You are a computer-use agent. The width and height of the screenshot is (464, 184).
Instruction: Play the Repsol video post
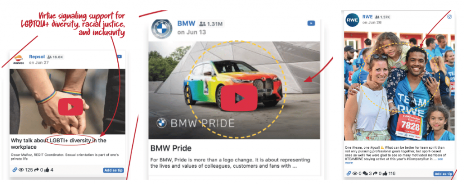(70, 107)
